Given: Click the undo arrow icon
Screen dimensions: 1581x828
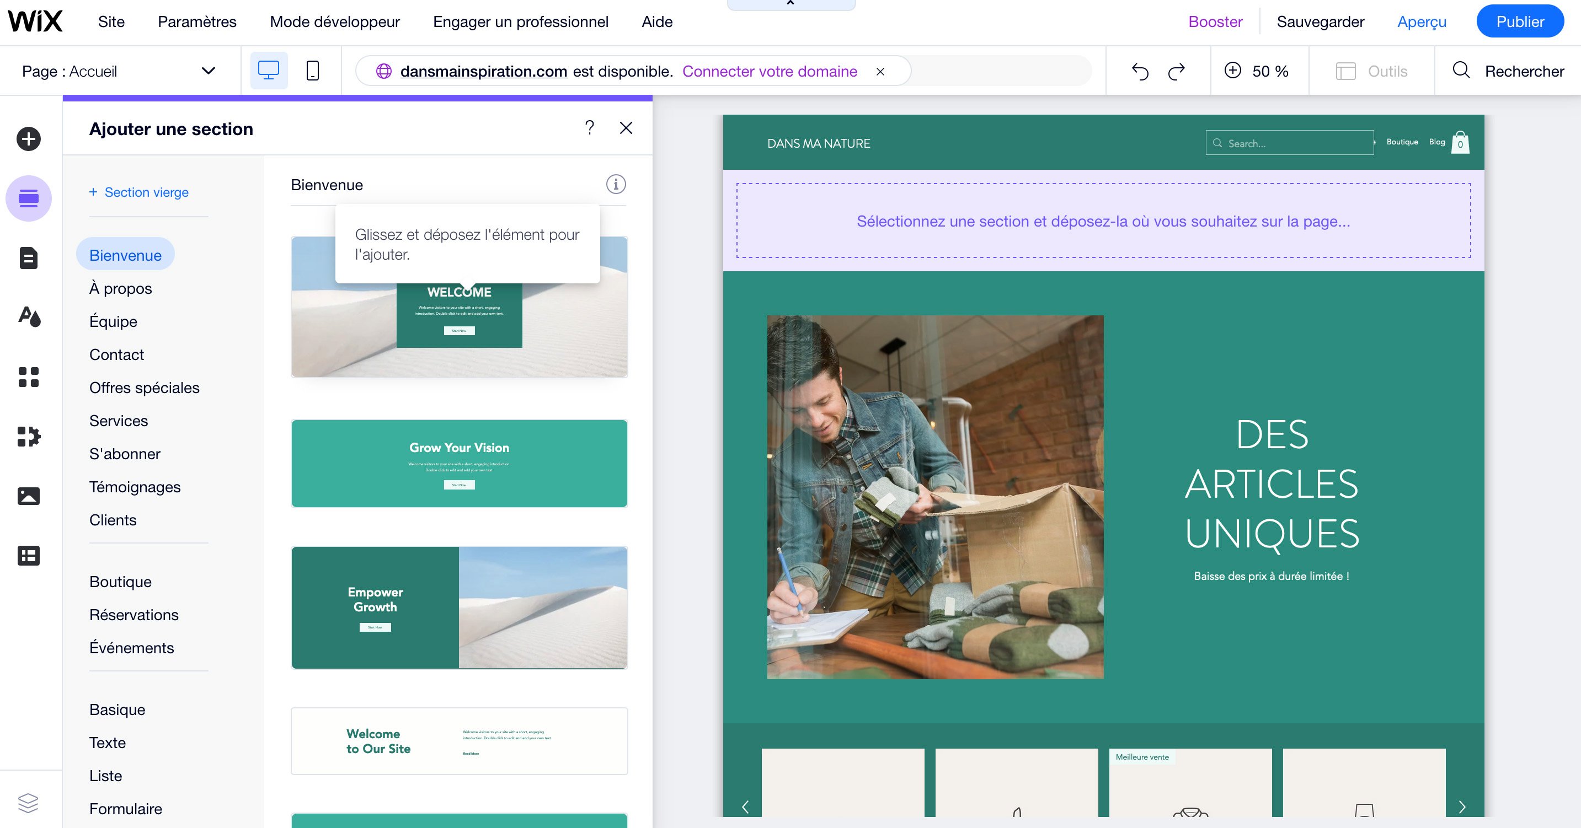Looking at the screenshot, I should pyautogui.click(x=1140, y=71).
